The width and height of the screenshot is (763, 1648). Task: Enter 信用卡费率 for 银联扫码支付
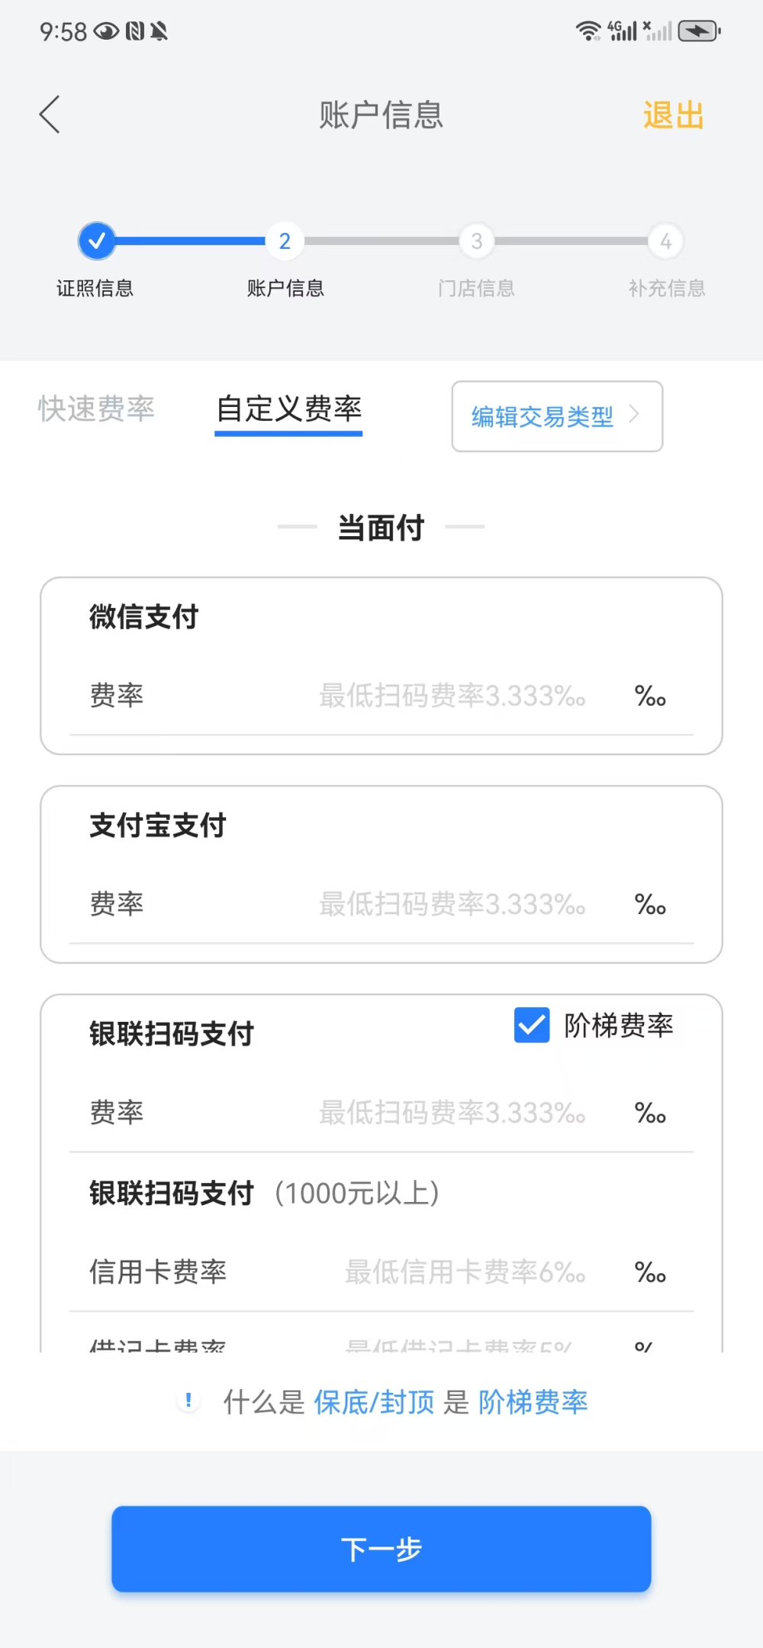click(465, 1272)
